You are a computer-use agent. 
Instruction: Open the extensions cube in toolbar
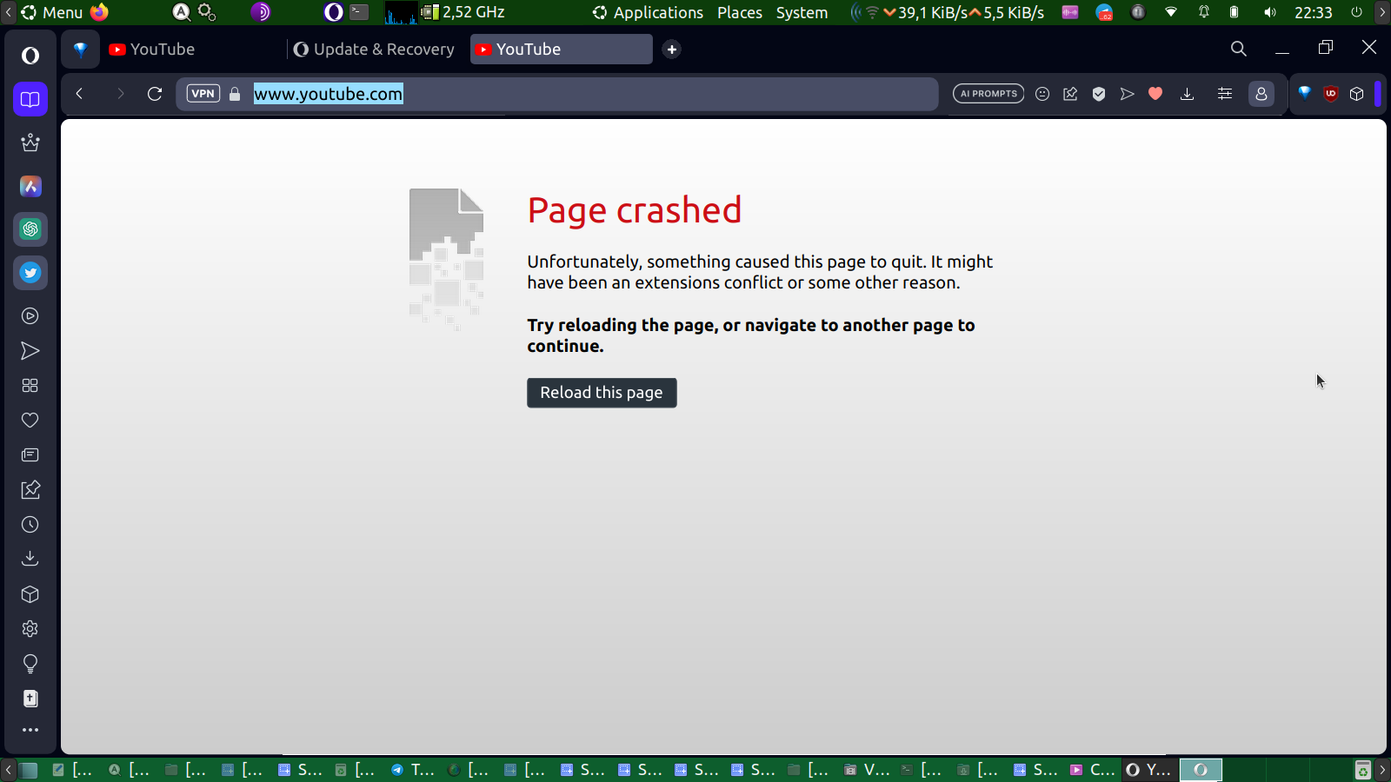(x=1357, y=94)
